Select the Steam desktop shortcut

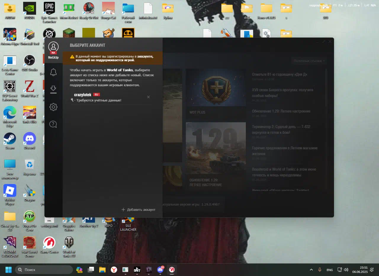(10, 141)
